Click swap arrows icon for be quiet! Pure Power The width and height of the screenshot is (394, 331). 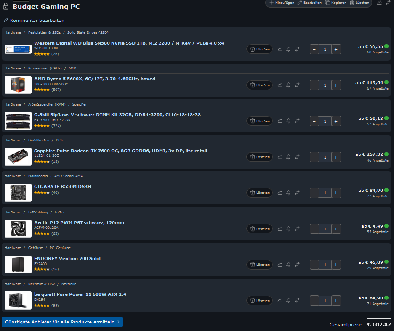click(x=297, y=301)
